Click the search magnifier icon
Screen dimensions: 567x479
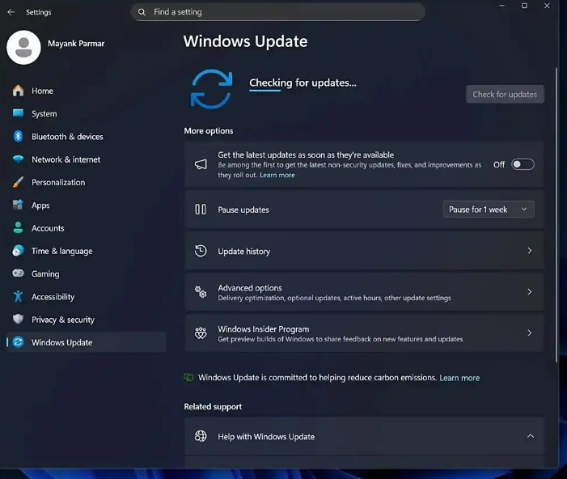click(x=142, y=12)
